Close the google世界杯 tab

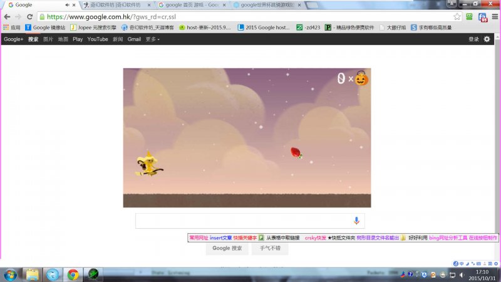click(299, 5)
